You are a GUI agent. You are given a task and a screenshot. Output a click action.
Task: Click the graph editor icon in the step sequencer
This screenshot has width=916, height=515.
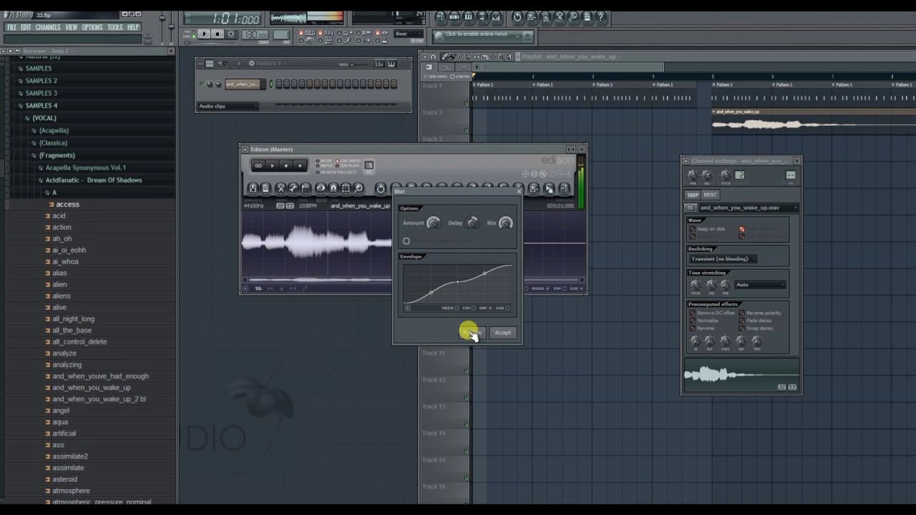coord(379,64)
